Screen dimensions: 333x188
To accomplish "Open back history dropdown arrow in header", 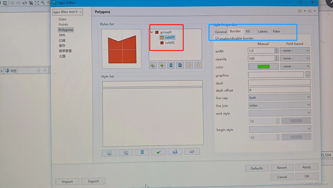I will coord(305,11).
